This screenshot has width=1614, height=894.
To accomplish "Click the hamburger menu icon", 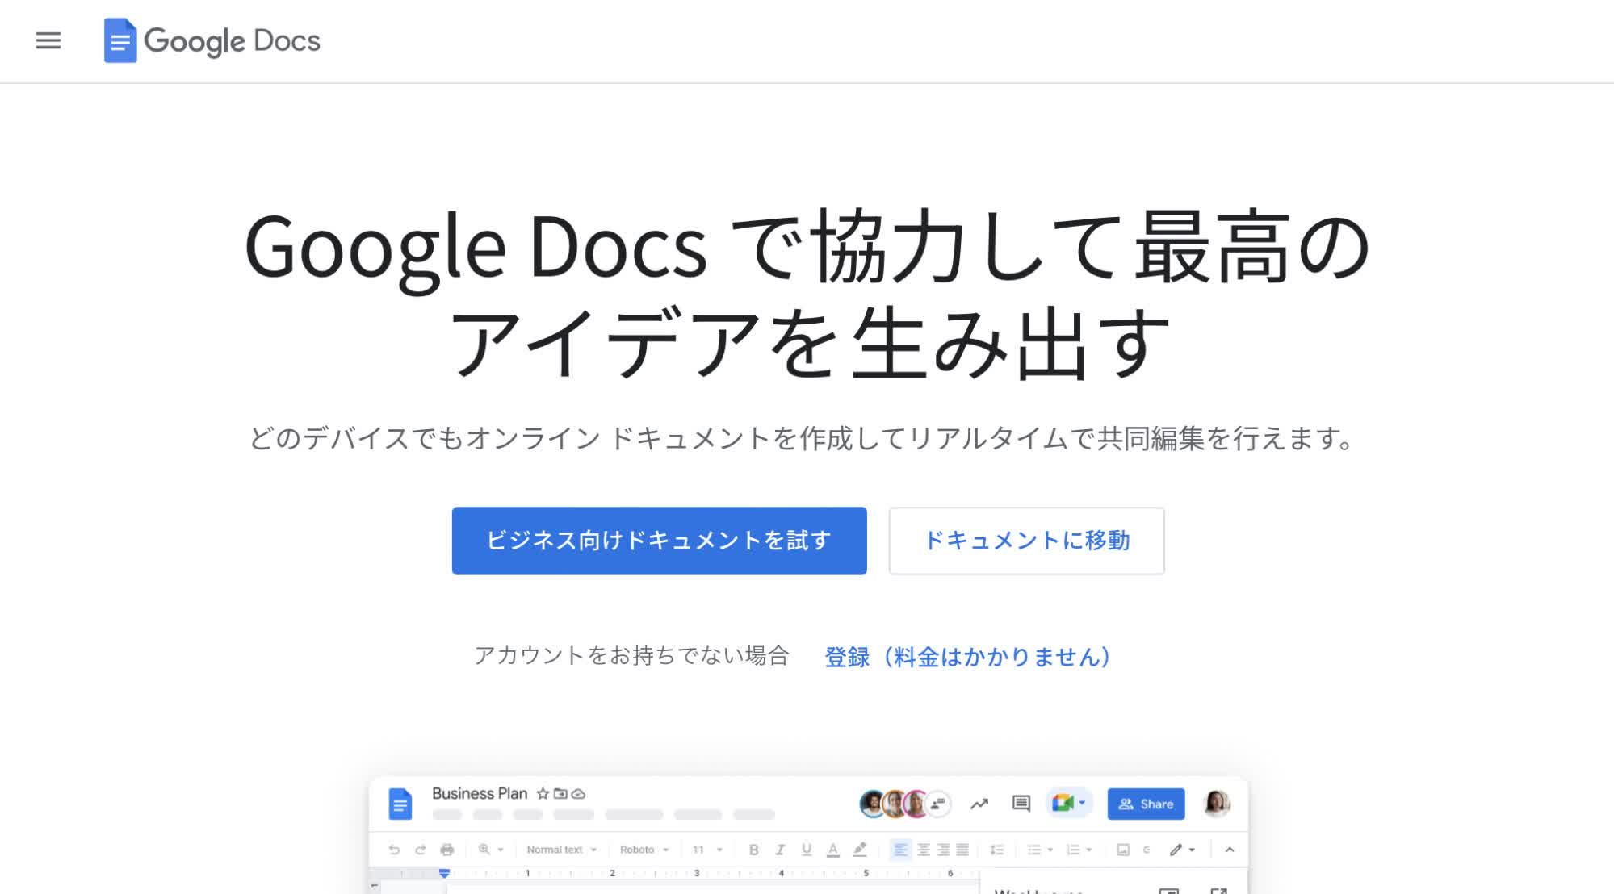I will [x=48, y=40].
